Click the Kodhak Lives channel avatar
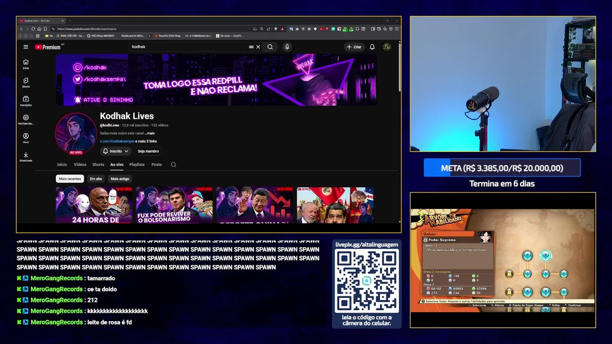Viewport: 612px width, 344px height. tap(76, 133)
